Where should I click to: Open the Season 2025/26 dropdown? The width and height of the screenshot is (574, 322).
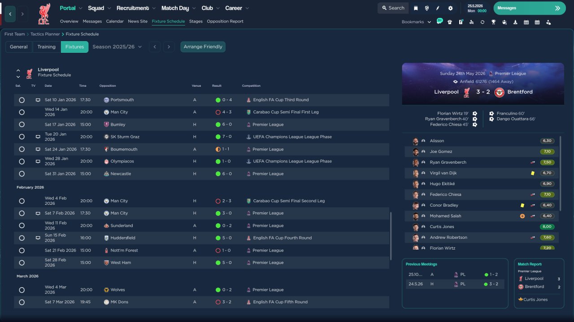(x=117, y=47)
